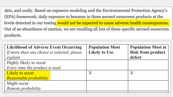
Task: Click the 'Likelihood of Adverse Event Occurring' header
Action: (x=44, y=47)
